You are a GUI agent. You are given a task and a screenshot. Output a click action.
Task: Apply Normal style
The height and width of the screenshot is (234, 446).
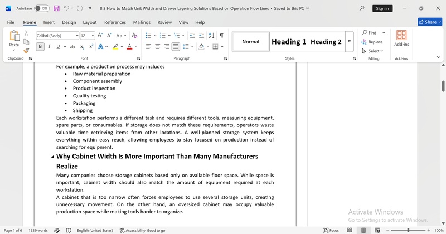coord(250,42)
